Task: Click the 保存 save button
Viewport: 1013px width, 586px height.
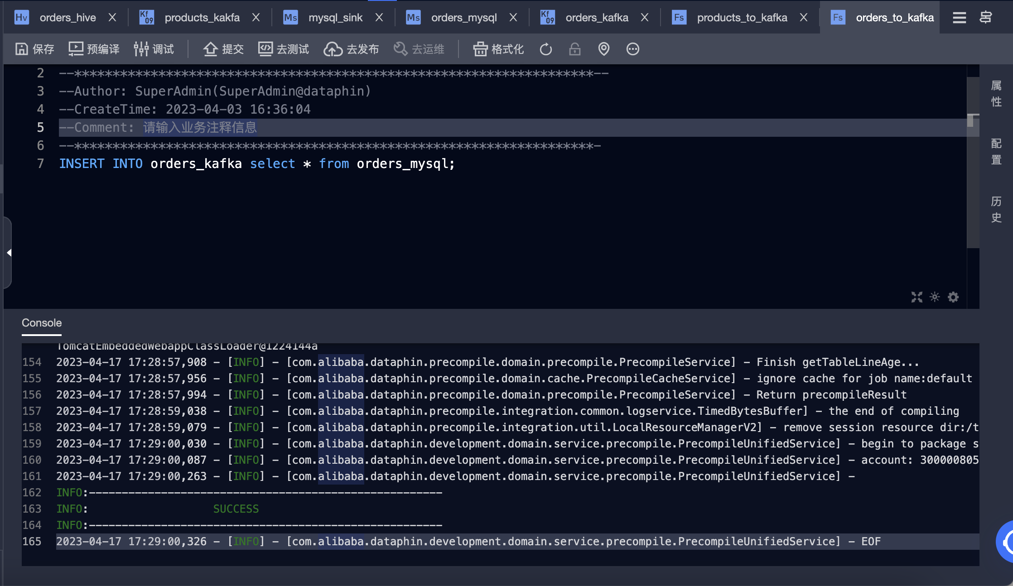Action: pyautogui.click(x=34, y=49)
